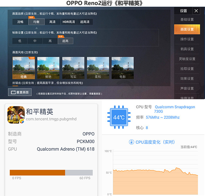Image resolution: width=205 pixels, height=196 pixels.
Task: Close the settings panel with X
Action: click(196, 11)
